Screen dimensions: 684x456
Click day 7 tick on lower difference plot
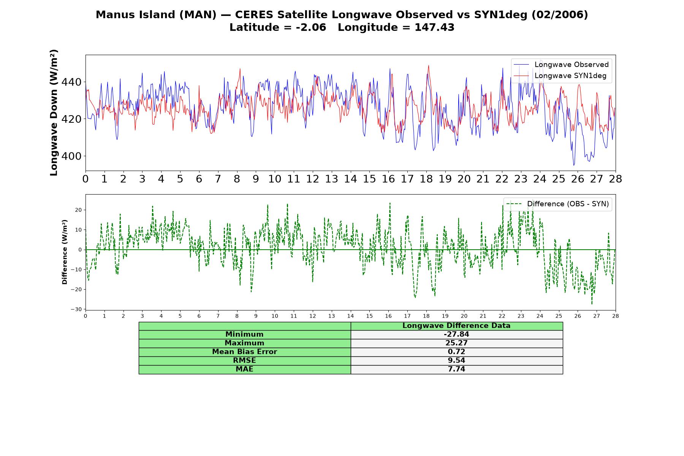point(218,316)
